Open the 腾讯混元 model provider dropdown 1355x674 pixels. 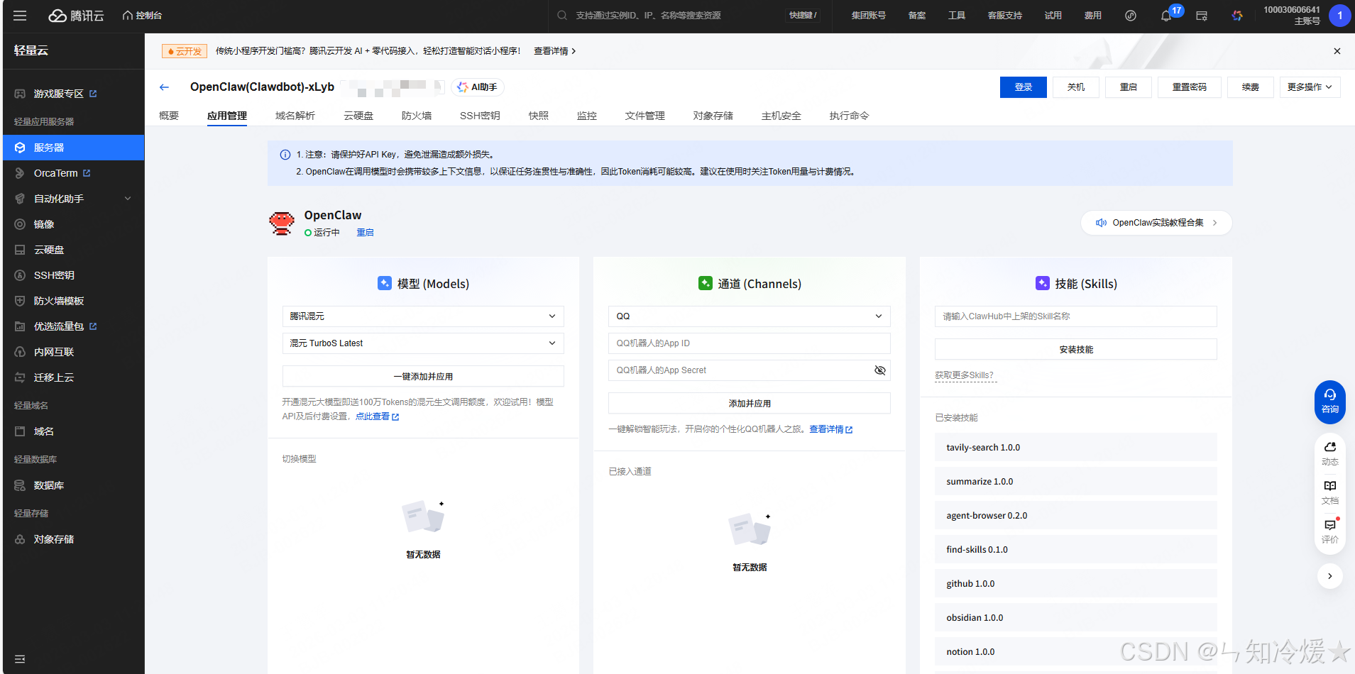point(423,316)
